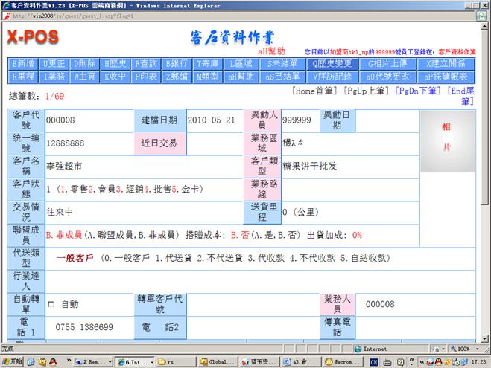Click the 近日交易 recent transactions cell
The width and height of the screenshot is (491, 368).
pos(159,143)
